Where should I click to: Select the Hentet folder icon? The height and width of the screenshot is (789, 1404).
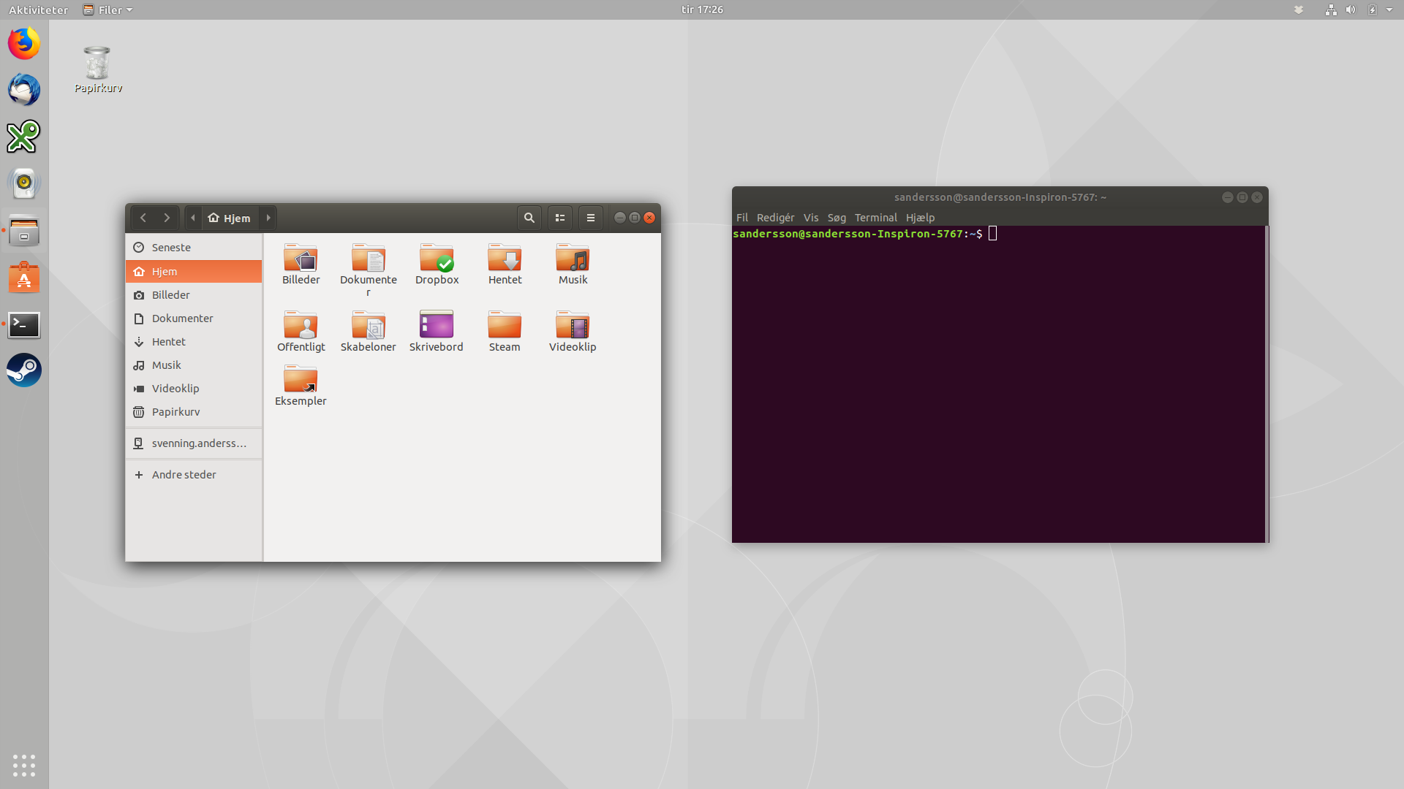click(505, 258)
